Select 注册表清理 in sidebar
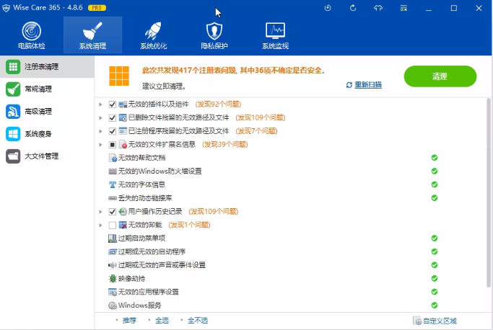Image resolution: width=493 pixels, height=330 pixels. click(47, 66)
